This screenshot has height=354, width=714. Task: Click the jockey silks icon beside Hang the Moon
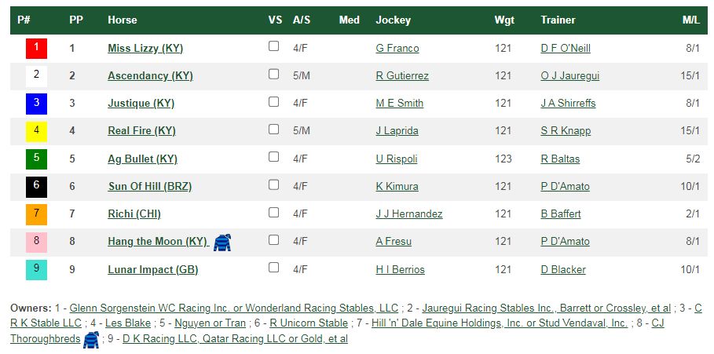coord(222,243)
